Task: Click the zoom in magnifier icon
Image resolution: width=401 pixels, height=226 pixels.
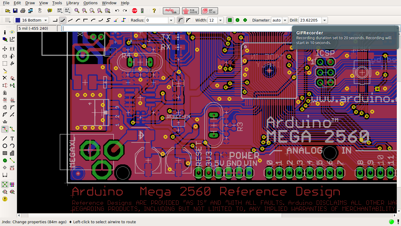Action: (x=84, y=11)
